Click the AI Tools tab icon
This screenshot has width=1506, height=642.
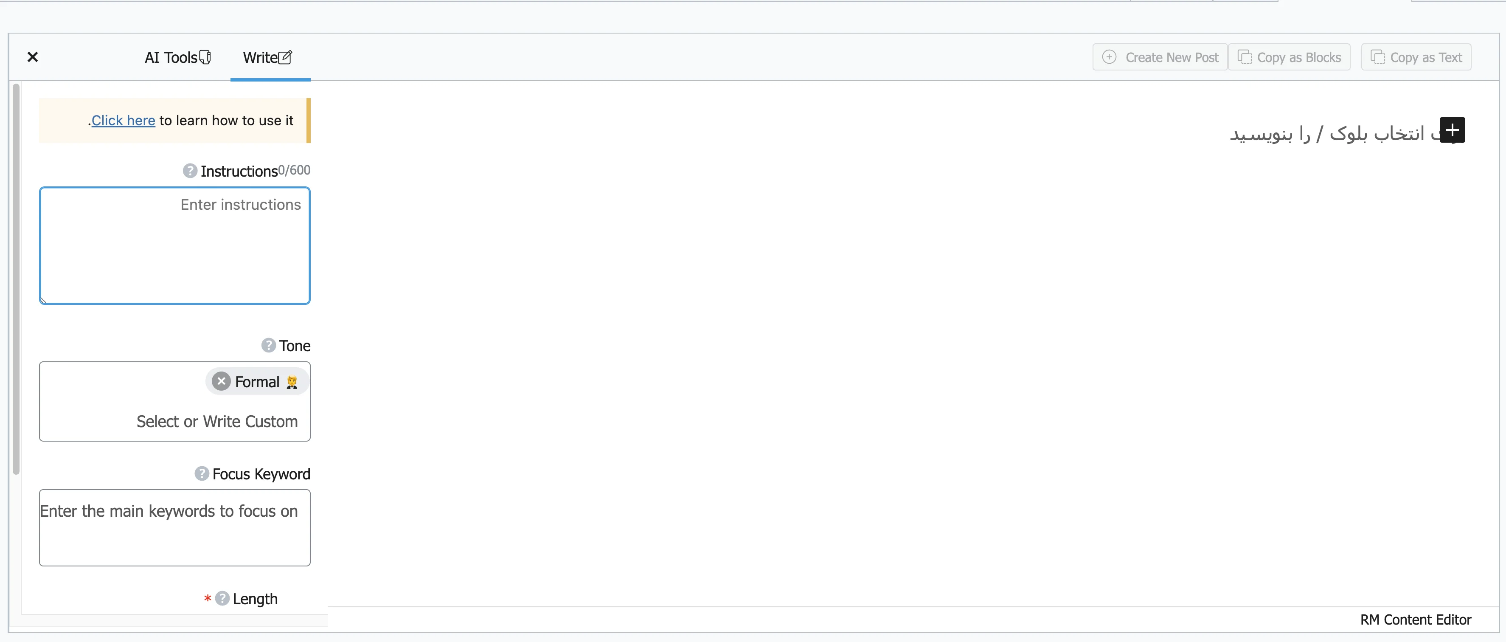tap(205, 58)
